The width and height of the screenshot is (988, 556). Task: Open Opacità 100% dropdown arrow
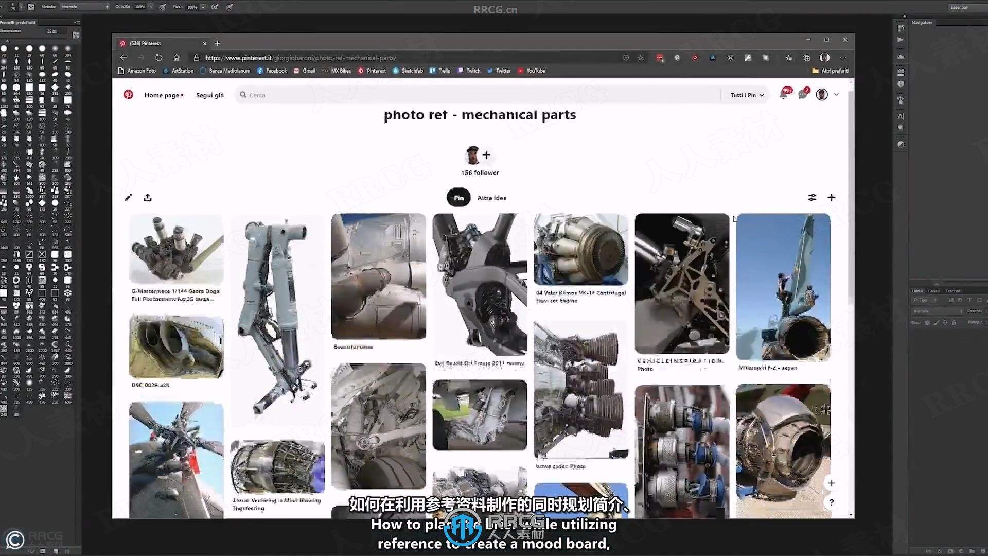pyautogui.click(x=151, y=7)
